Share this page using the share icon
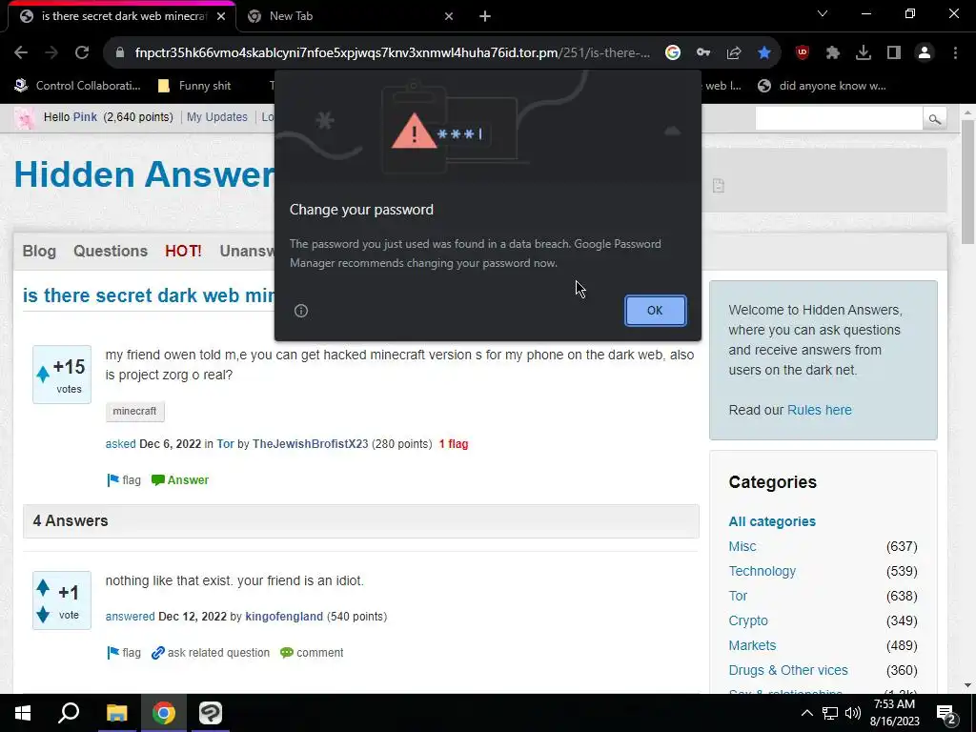The height and width of the screenshot is (732, 976). coord(734,53)
